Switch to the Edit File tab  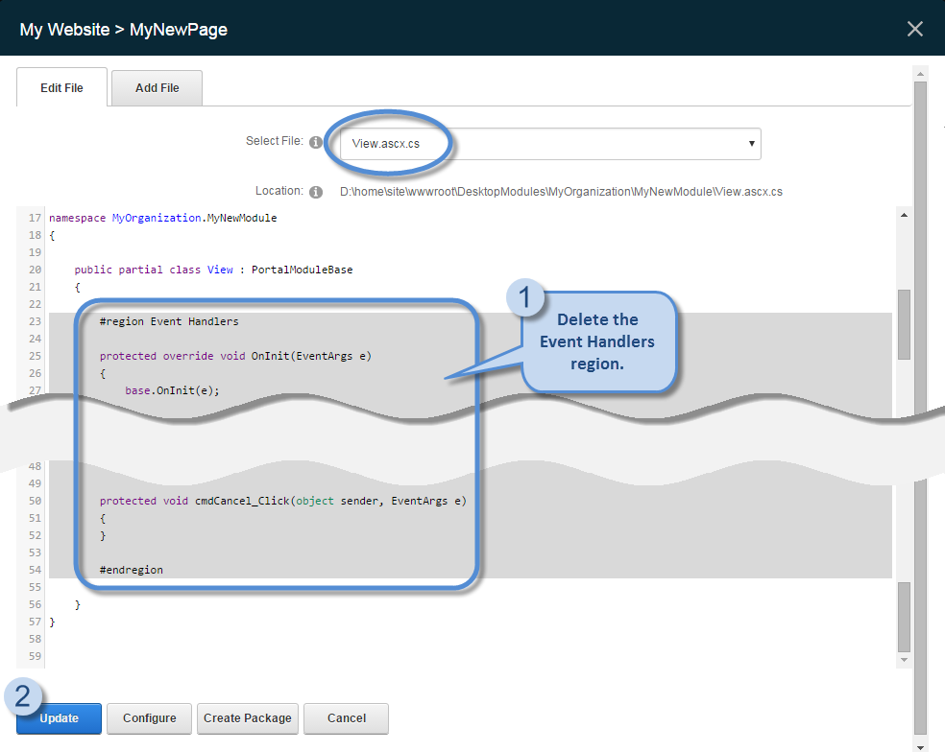point(61,88)
